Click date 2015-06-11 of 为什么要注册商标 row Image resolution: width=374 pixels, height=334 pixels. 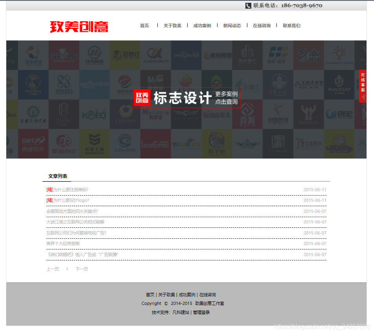pyautogui.click(x=315, y=190)
